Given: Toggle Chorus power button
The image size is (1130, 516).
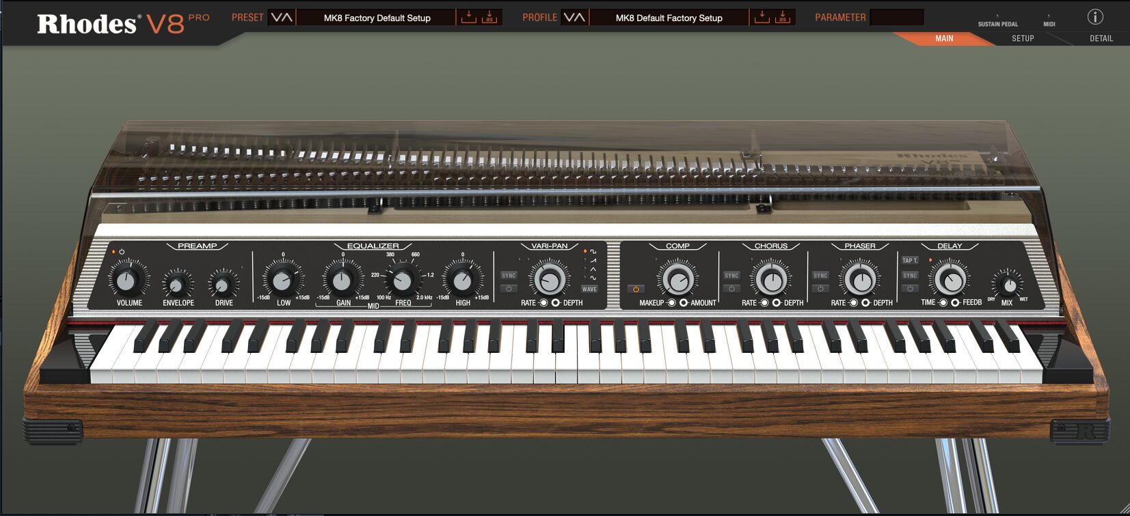Looking at the screenshot, I should 731,289.
